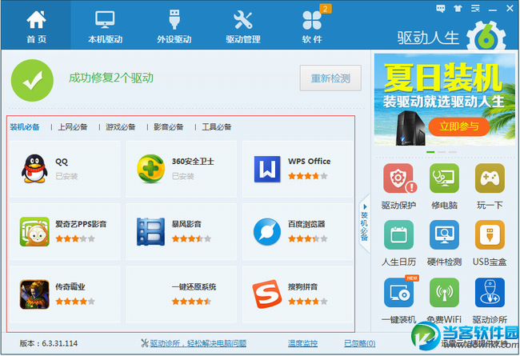The height and width of the screenshot is (356, 520).
Task: Click the 搜狗拼音 icon
Action: point(267,294)
